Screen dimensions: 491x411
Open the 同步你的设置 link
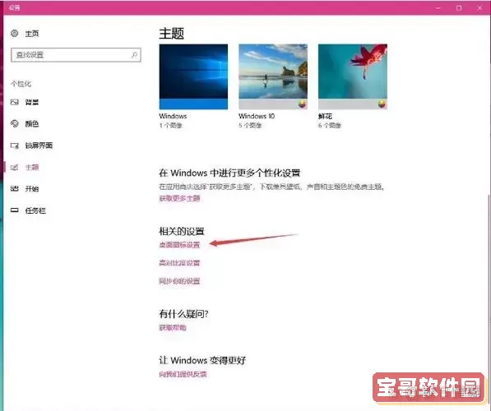[x=179, y=281]
